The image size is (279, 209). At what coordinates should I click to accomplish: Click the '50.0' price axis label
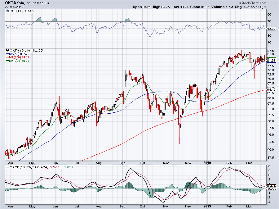click(x=270, y=121)
